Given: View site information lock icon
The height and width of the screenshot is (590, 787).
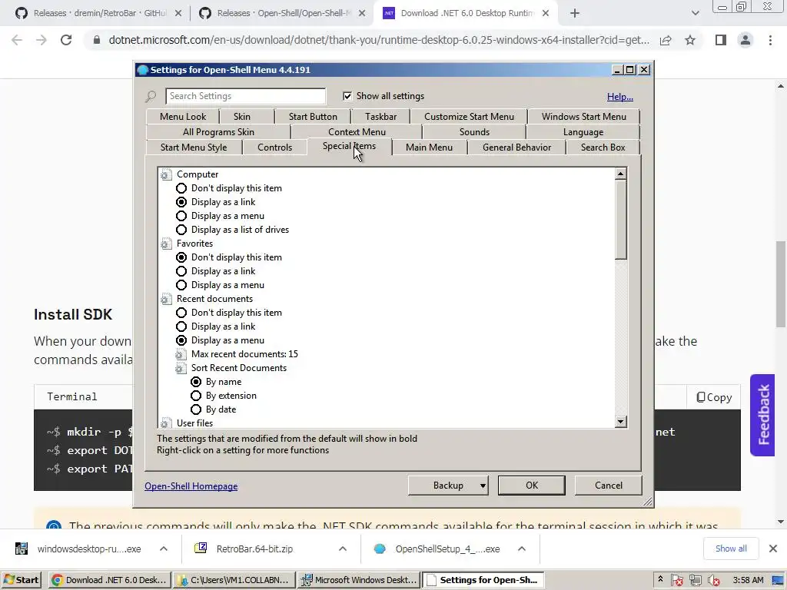Looking at the screenshot, I should pos(97,40).
